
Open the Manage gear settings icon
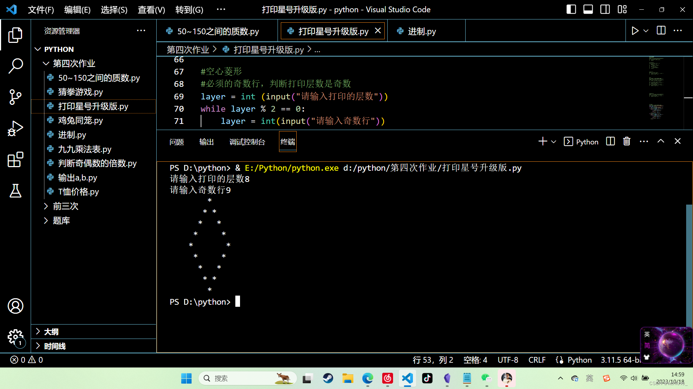pyautogui.click(x=15, y=337)
